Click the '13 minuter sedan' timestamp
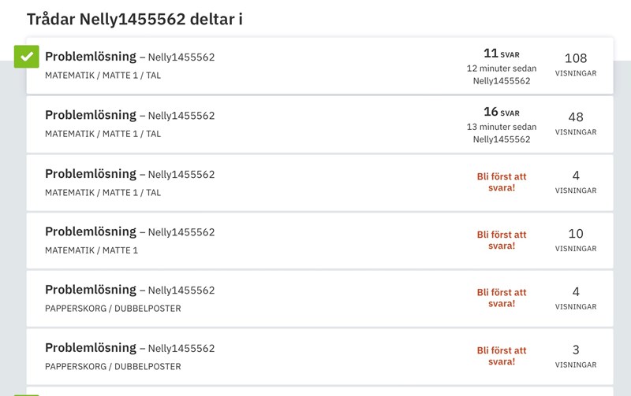 502,127
